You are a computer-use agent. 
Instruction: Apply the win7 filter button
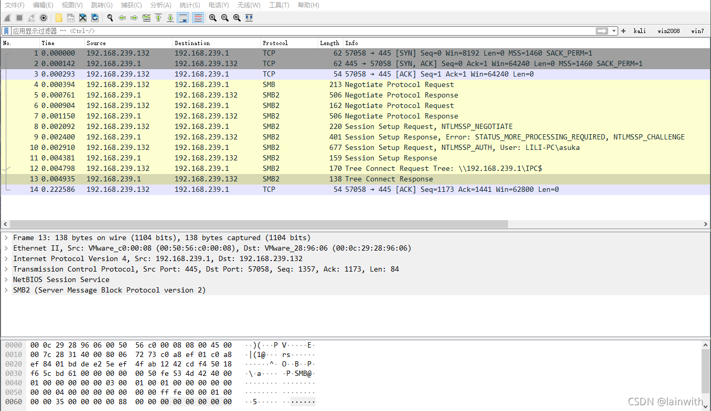697,31
